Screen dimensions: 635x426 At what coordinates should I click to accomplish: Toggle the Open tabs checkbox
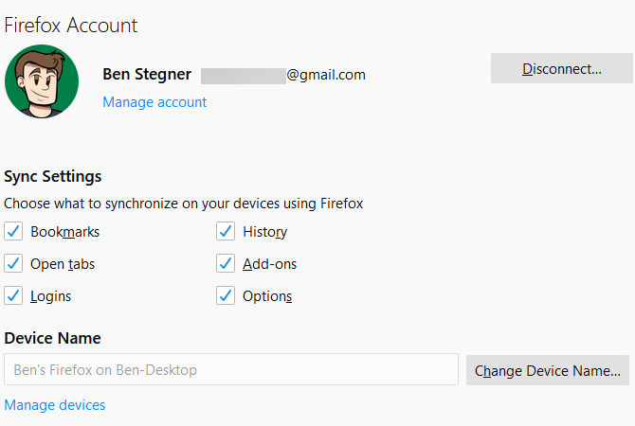(13, 264)
